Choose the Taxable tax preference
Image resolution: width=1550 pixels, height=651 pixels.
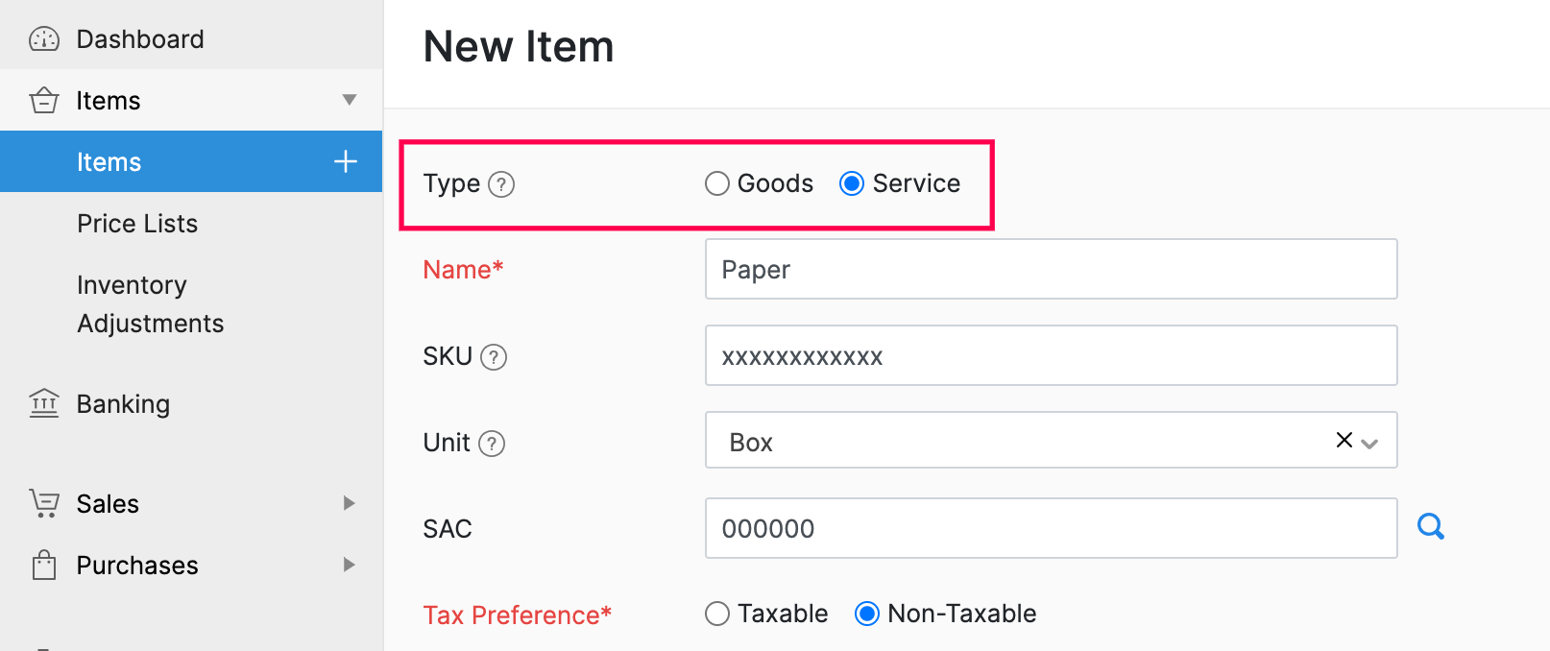(x=717, y=614)
